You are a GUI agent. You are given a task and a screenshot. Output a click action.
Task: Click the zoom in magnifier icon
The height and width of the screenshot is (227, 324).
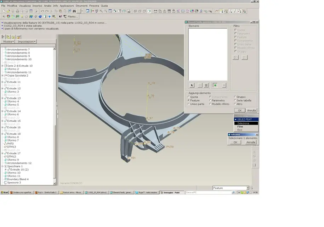(x=101, y=11)
